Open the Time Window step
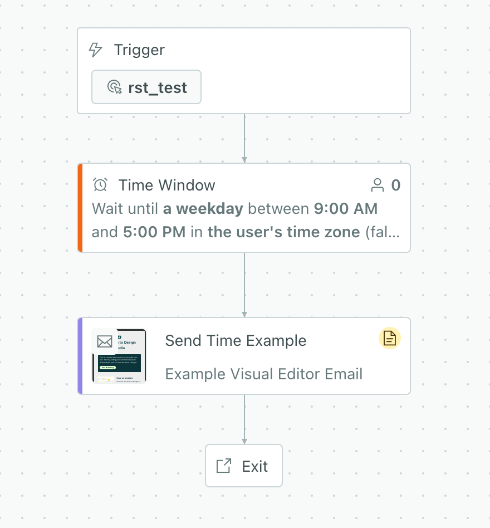490x528 pixels. point(244,208)
